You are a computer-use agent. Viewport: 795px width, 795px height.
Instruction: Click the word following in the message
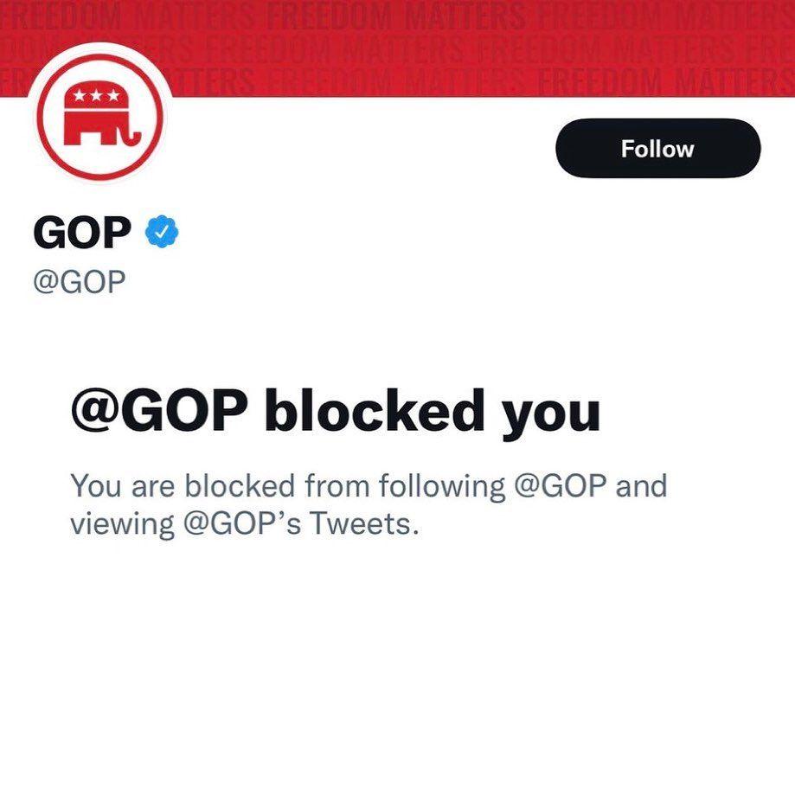[442, 487]
